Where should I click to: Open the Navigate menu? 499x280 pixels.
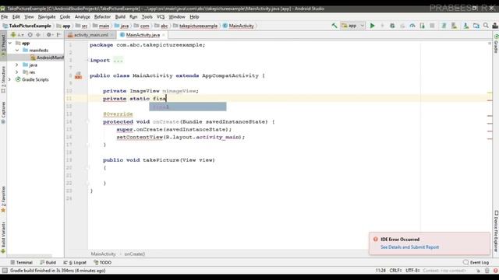pos(47,17)
